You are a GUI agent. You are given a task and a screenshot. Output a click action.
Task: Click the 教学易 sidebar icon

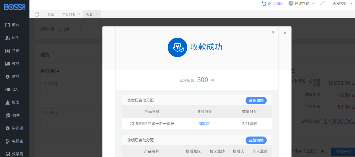point(8,154)
